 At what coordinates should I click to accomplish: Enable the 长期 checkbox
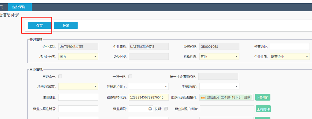click(166, 109)
